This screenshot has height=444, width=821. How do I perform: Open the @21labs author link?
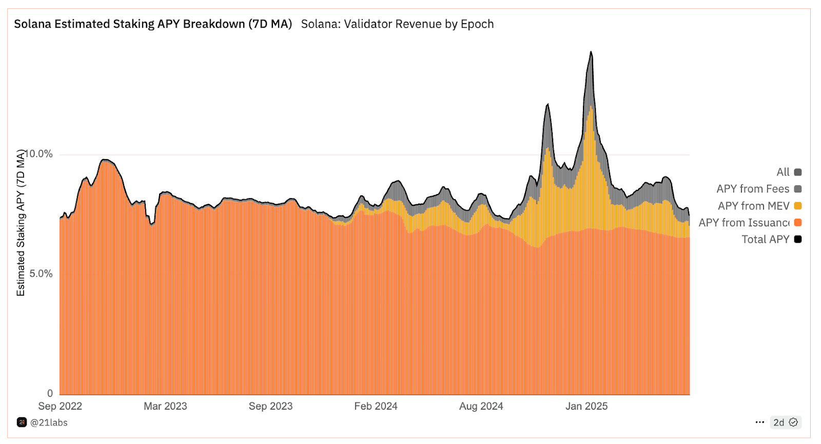49,422
